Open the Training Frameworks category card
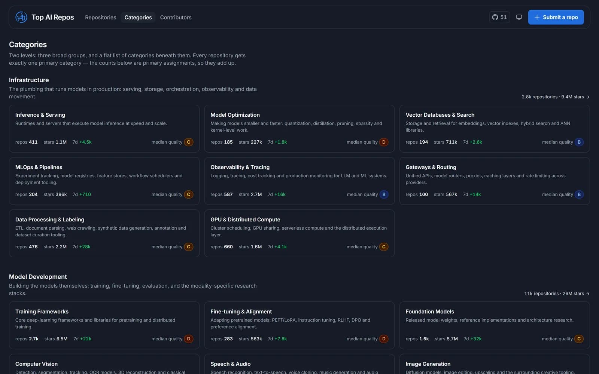The height and width of the screenshot is (374, 599). click(104, 325)
